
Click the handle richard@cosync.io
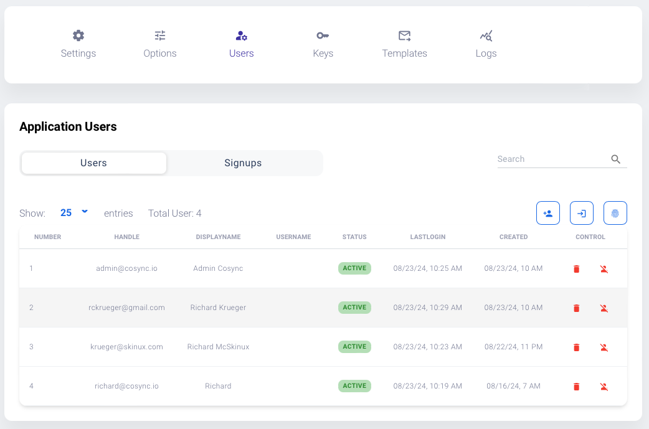click(x=126, y=387)
